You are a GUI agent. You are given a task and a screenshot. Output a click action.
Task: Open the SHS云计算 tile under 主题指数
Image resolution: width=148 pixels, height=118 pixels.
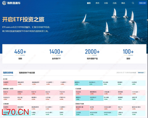(x=52, y=113)
